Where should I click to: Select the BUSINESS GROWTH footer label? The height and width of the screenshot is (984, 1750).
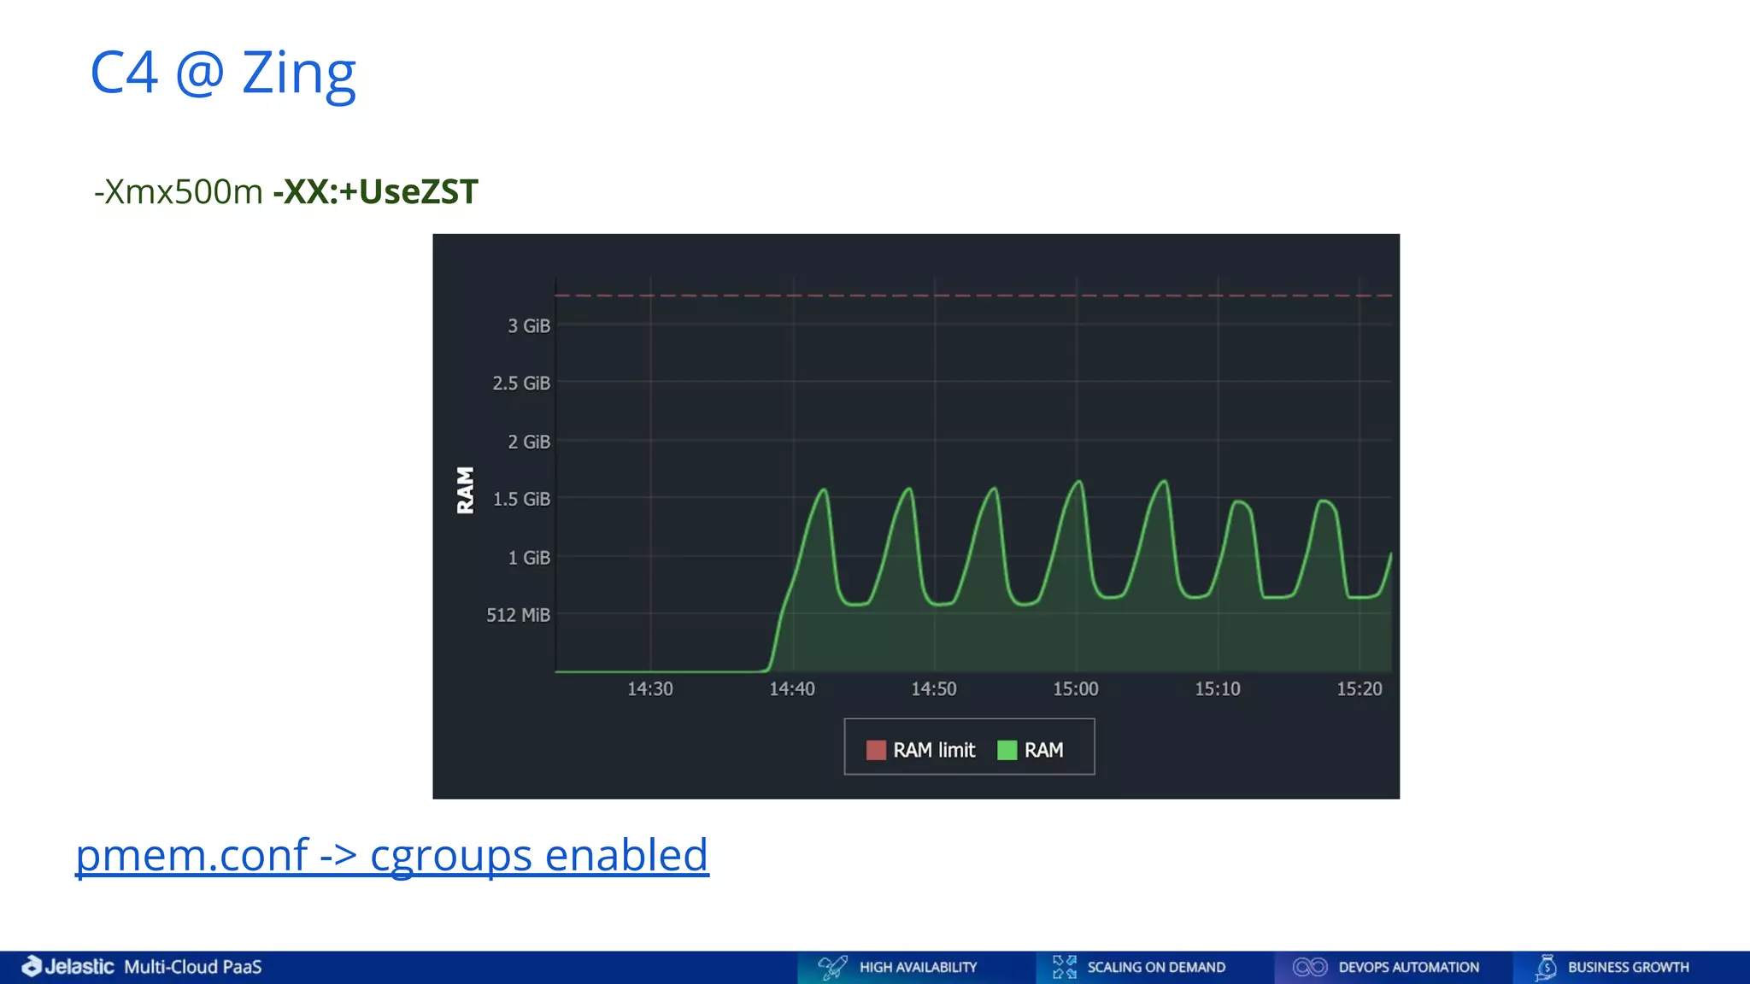coord(1628,967)
